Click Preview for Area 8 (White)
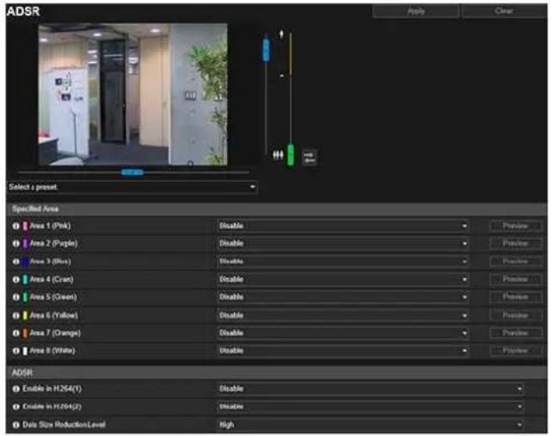 click(516, 351)
